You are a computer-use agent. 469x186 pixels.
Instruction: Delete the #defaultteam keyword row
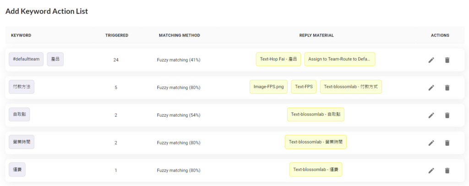pos(447,60)
